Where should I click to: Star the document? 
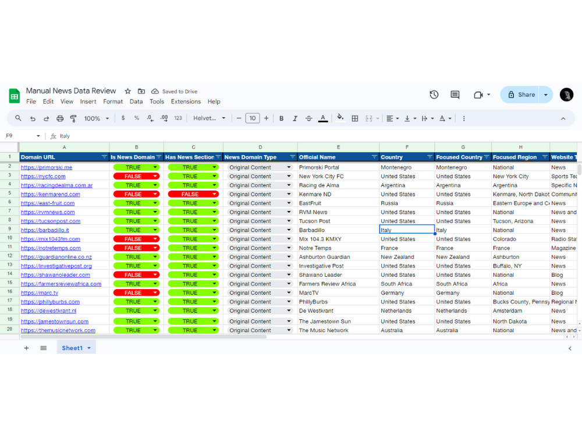(x=127, y=91)
